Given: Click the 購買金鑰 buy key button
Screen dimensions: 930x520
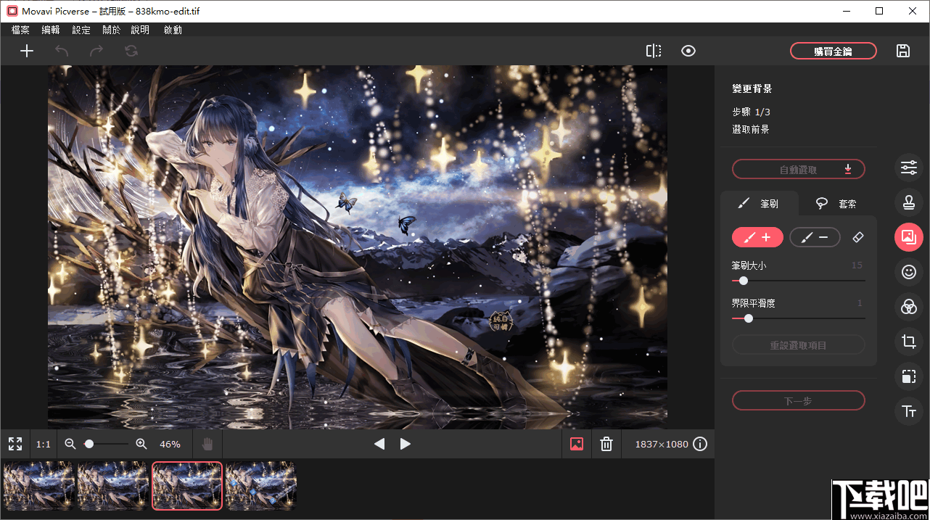Looking at the screenshot, I should pyautogui.click(x=834, y=51).
